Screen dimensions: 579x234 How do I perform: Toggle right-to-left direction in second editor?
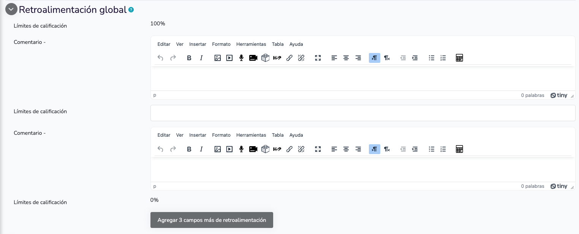[x=387, y=149]
